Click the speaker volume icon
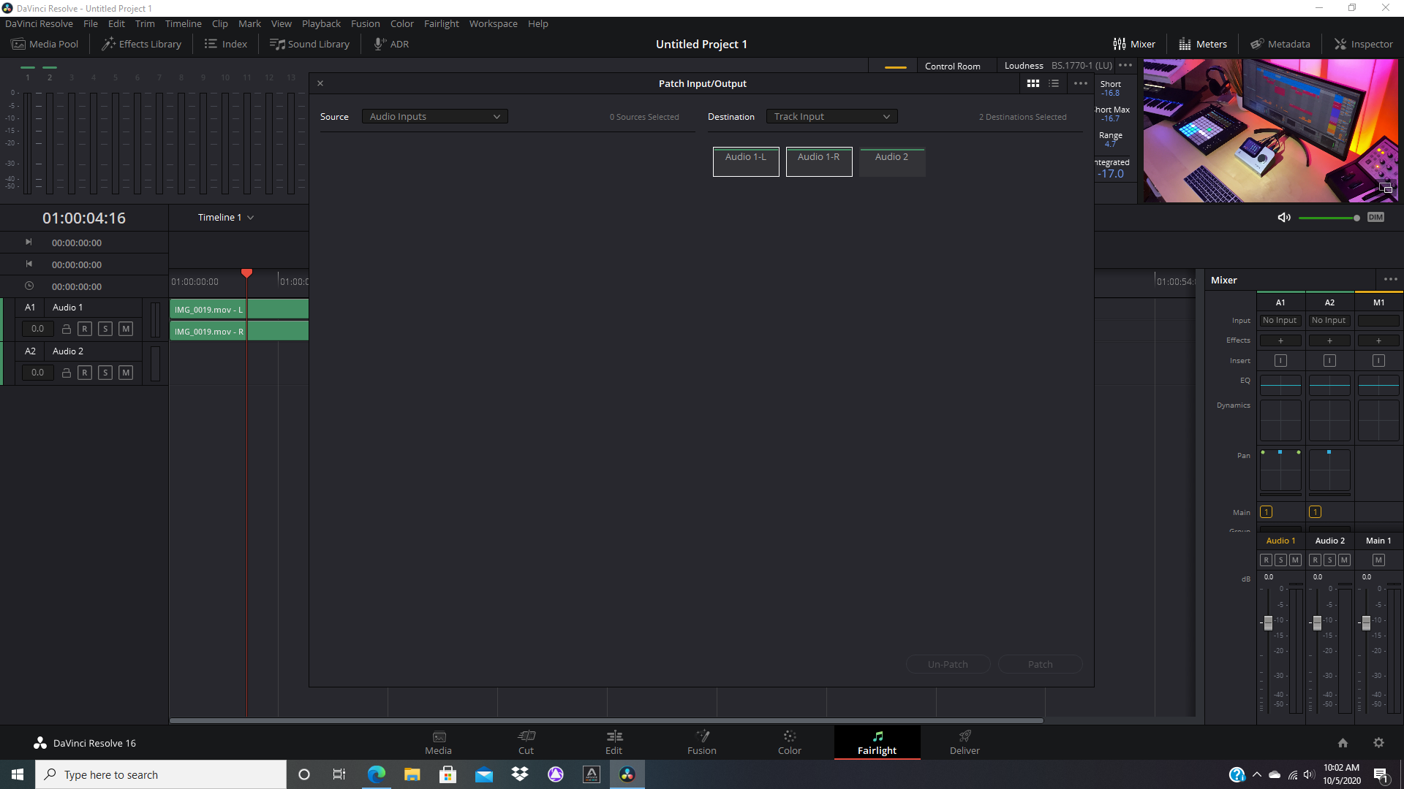Viewport: 1404px width, 789px height. click(x=1284, y=218)
